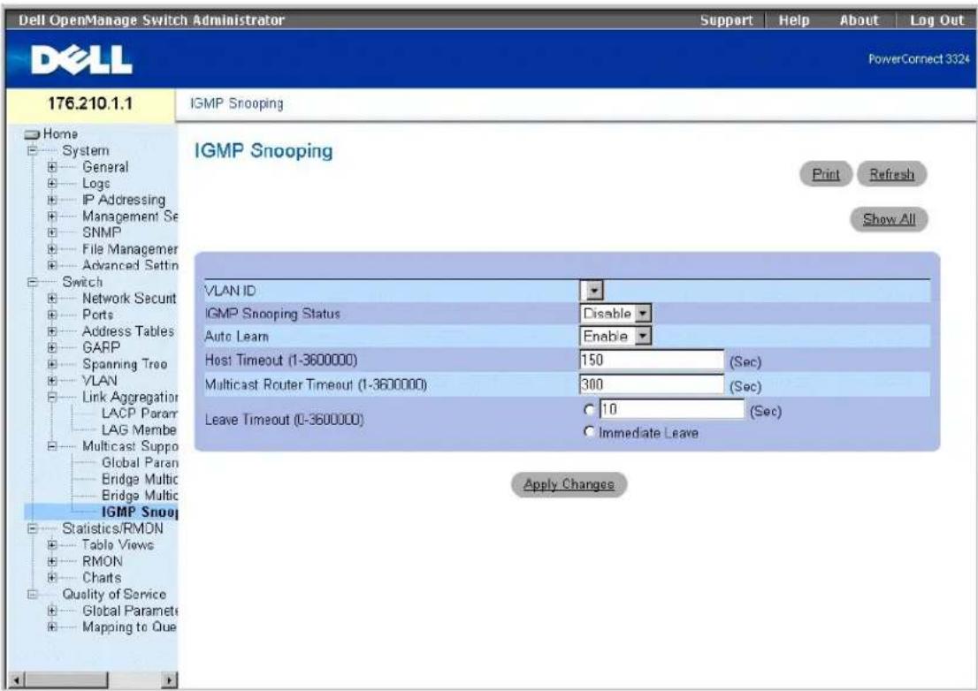This screenshot has height=691, width=978.
Task: Open the About menu link
Action: [859, 20]
